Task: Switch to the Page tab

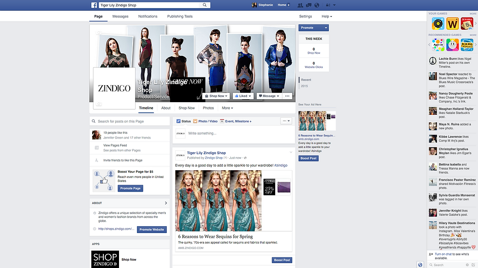Action: pyautogui.click(x=98, y=17)
